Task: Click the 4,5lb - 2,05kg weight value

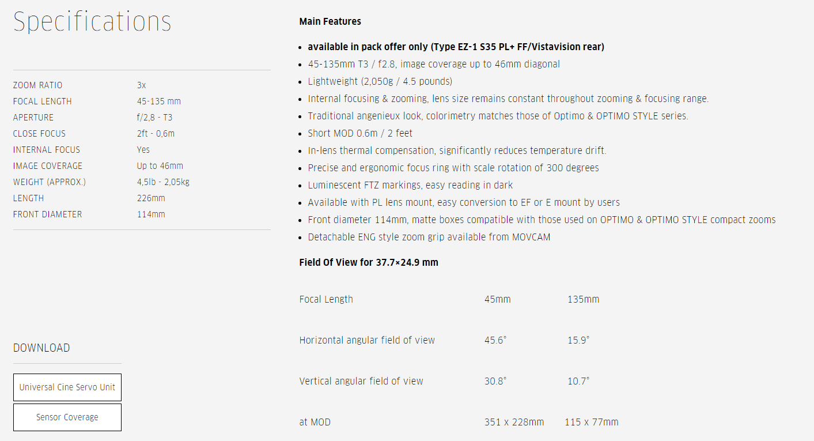Action: 163,182
